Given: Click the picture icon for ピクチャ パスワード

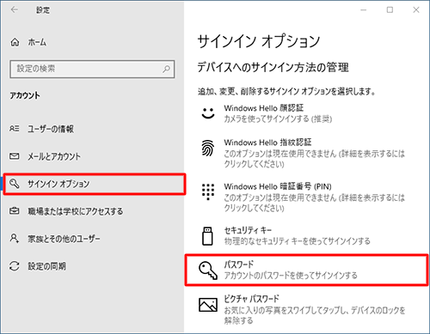Looking at the screenshot, I should (208, 305).
